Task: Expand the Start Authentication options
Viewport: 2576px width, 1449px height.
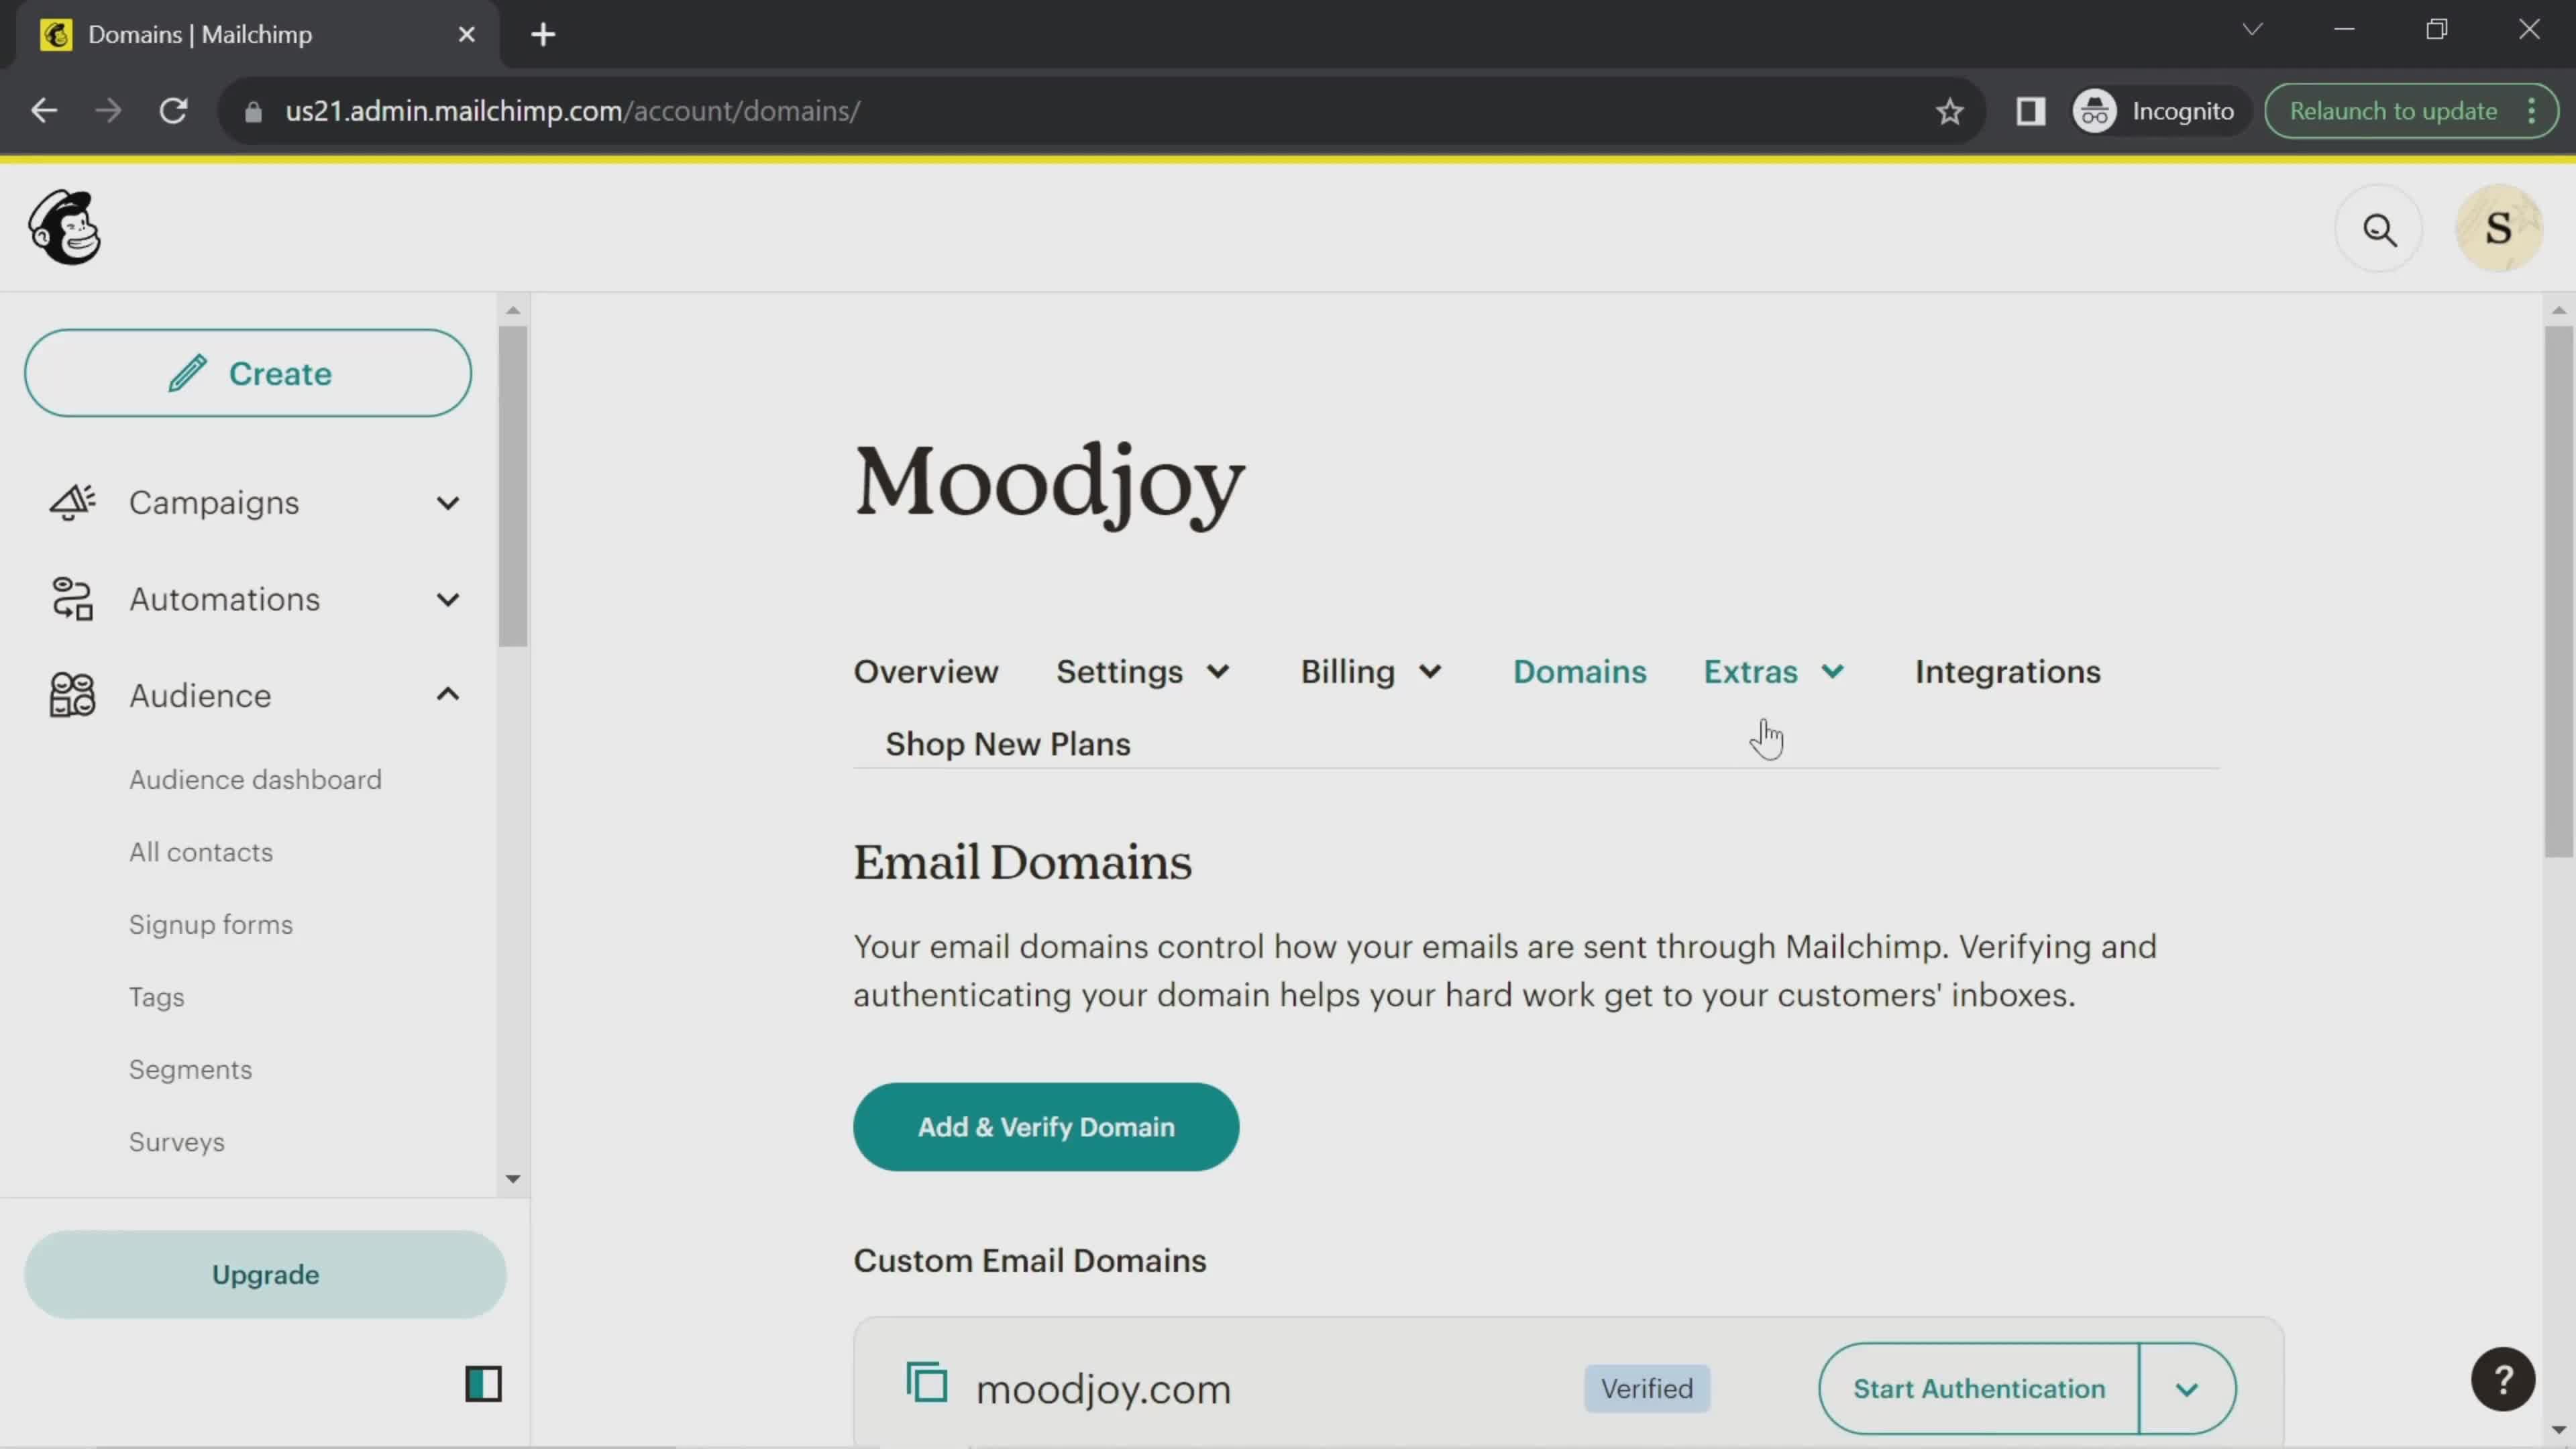Action: click(x=2188, y=1389)
